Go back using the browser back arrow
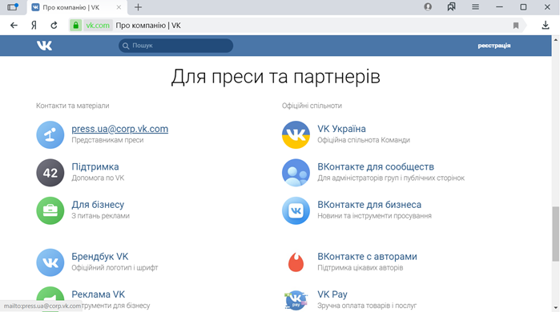Screen dimensions: 560x312 (14, 26)
